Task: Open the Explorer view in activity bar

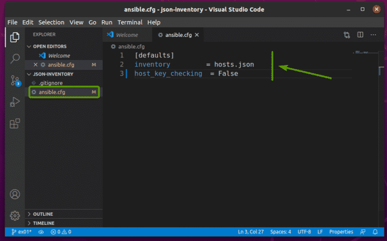Action: (x=15, y=37)
